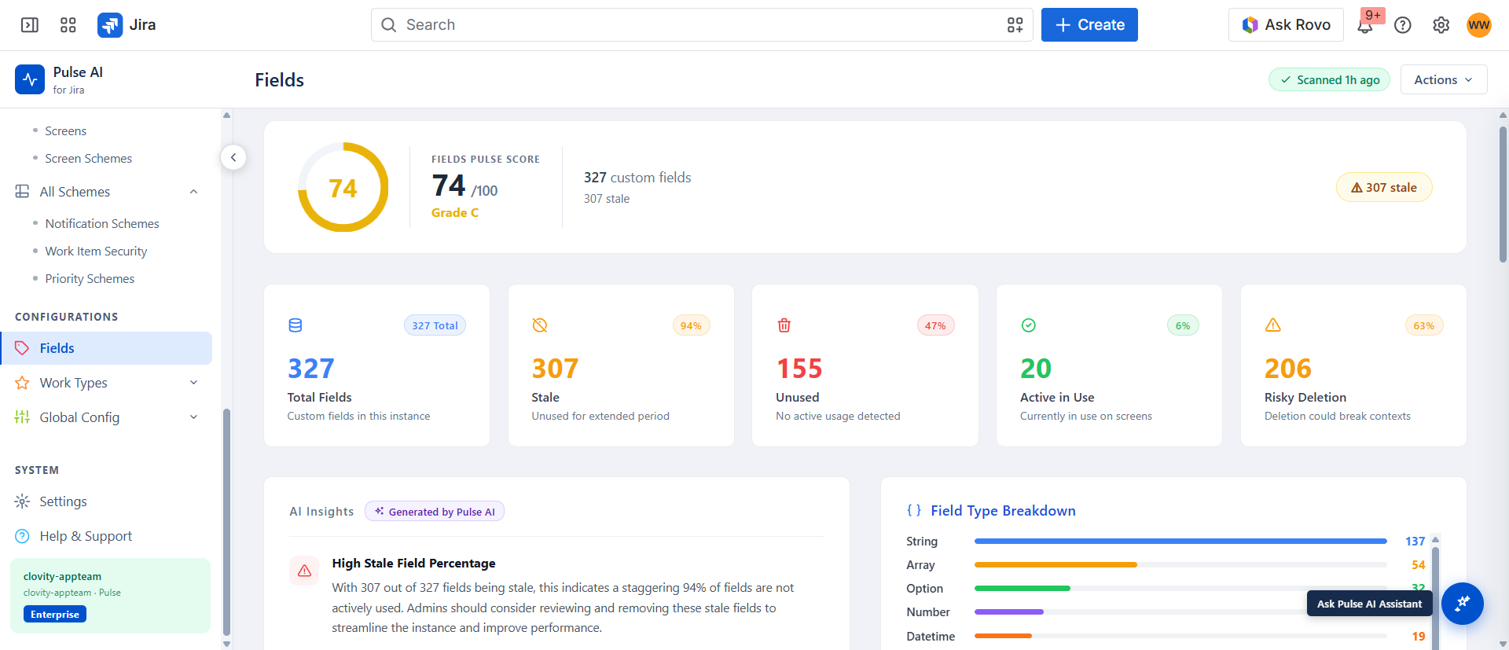Click the Settings label in System section

tap(64, 501)
